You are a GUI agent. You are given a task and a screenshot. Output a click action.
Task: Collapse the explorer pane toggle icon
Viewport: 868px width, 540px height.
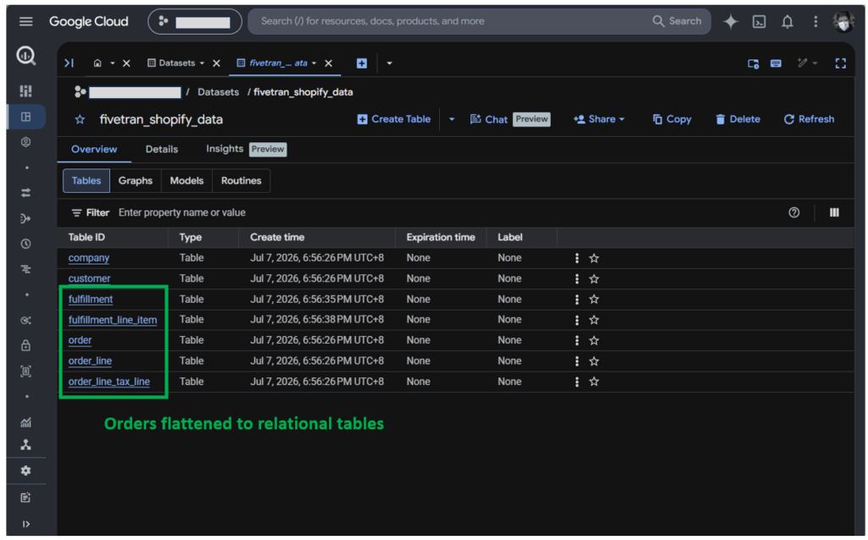click(69, 63)
